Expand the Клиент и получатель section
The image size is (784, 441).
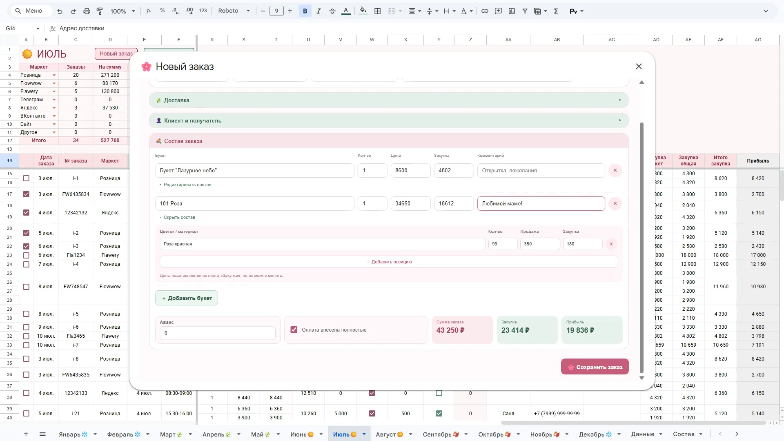[x=389, y=120]
